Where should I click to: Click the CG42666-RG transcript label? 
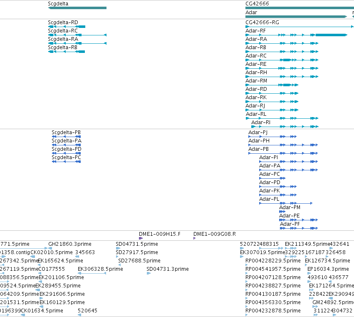coord(262,22)
